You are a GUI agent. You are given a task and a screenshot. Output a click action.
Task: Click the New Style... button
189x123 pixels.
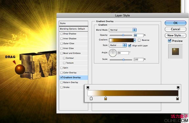(x=176, y=35)
